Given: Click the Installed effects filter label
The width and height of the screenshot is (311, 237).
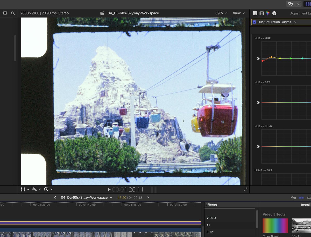Looking at the screenshot, I should tap(306, 205).
